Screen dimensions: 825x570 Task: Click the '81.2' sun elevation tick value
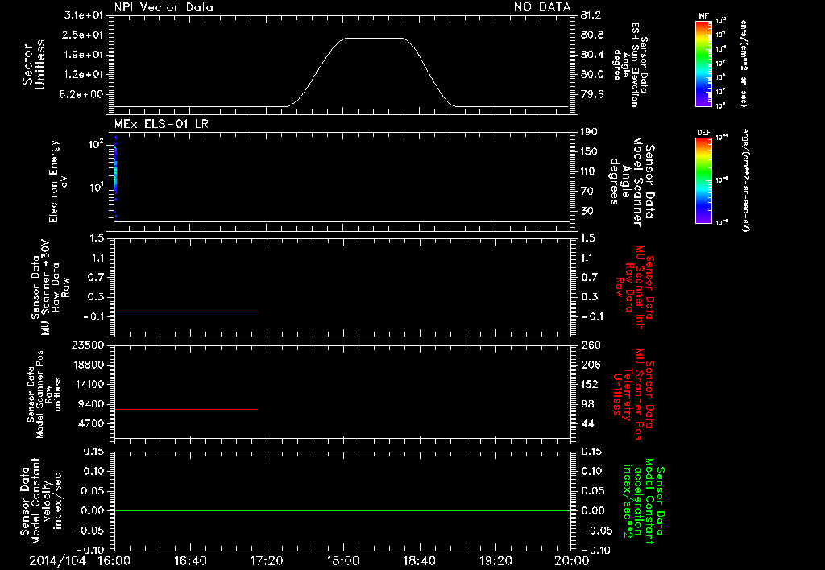coord(592,15)
